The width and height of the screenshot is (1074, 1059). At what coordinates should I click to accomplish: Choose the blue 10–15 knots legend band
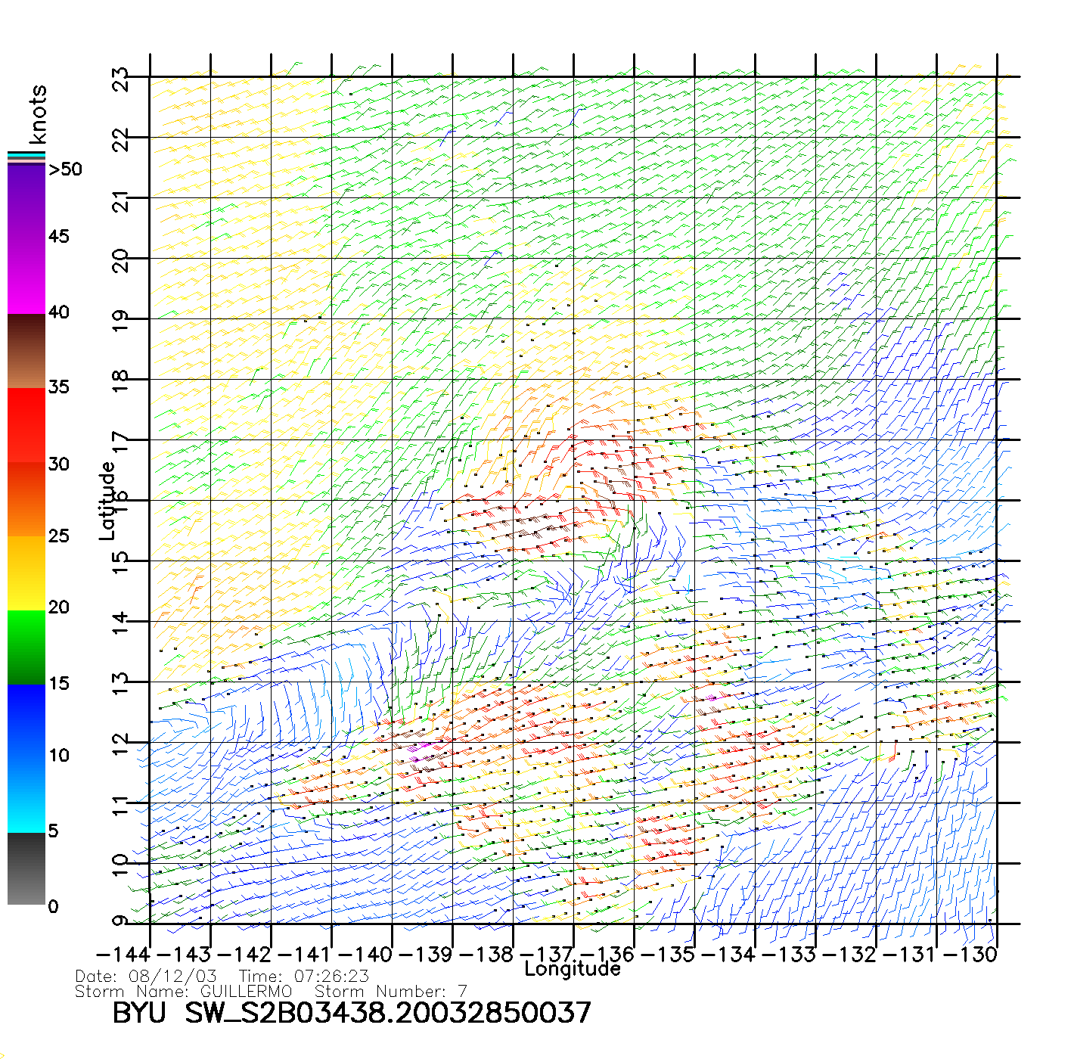tap(26, 721)
